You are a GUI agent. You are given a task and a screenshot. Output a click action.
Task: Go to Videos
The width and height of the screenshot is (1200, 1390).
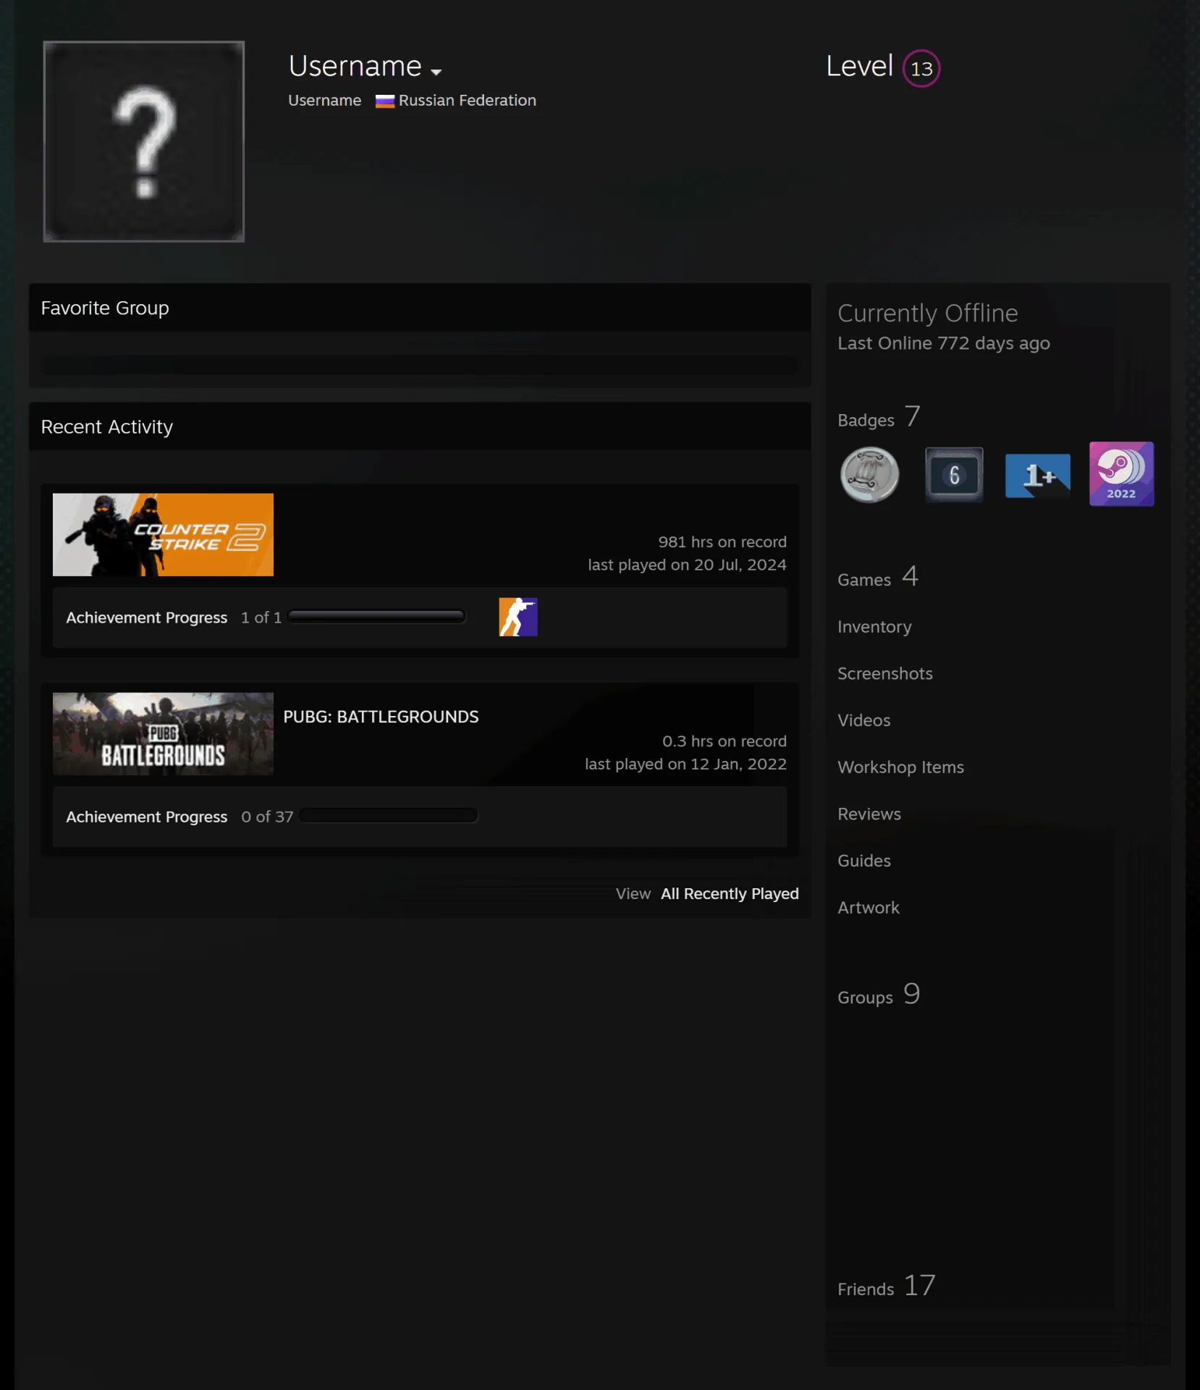864,720
